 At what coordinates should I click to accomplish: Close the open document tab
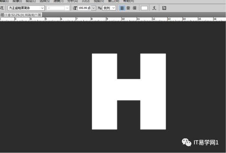tap(40, 15)
